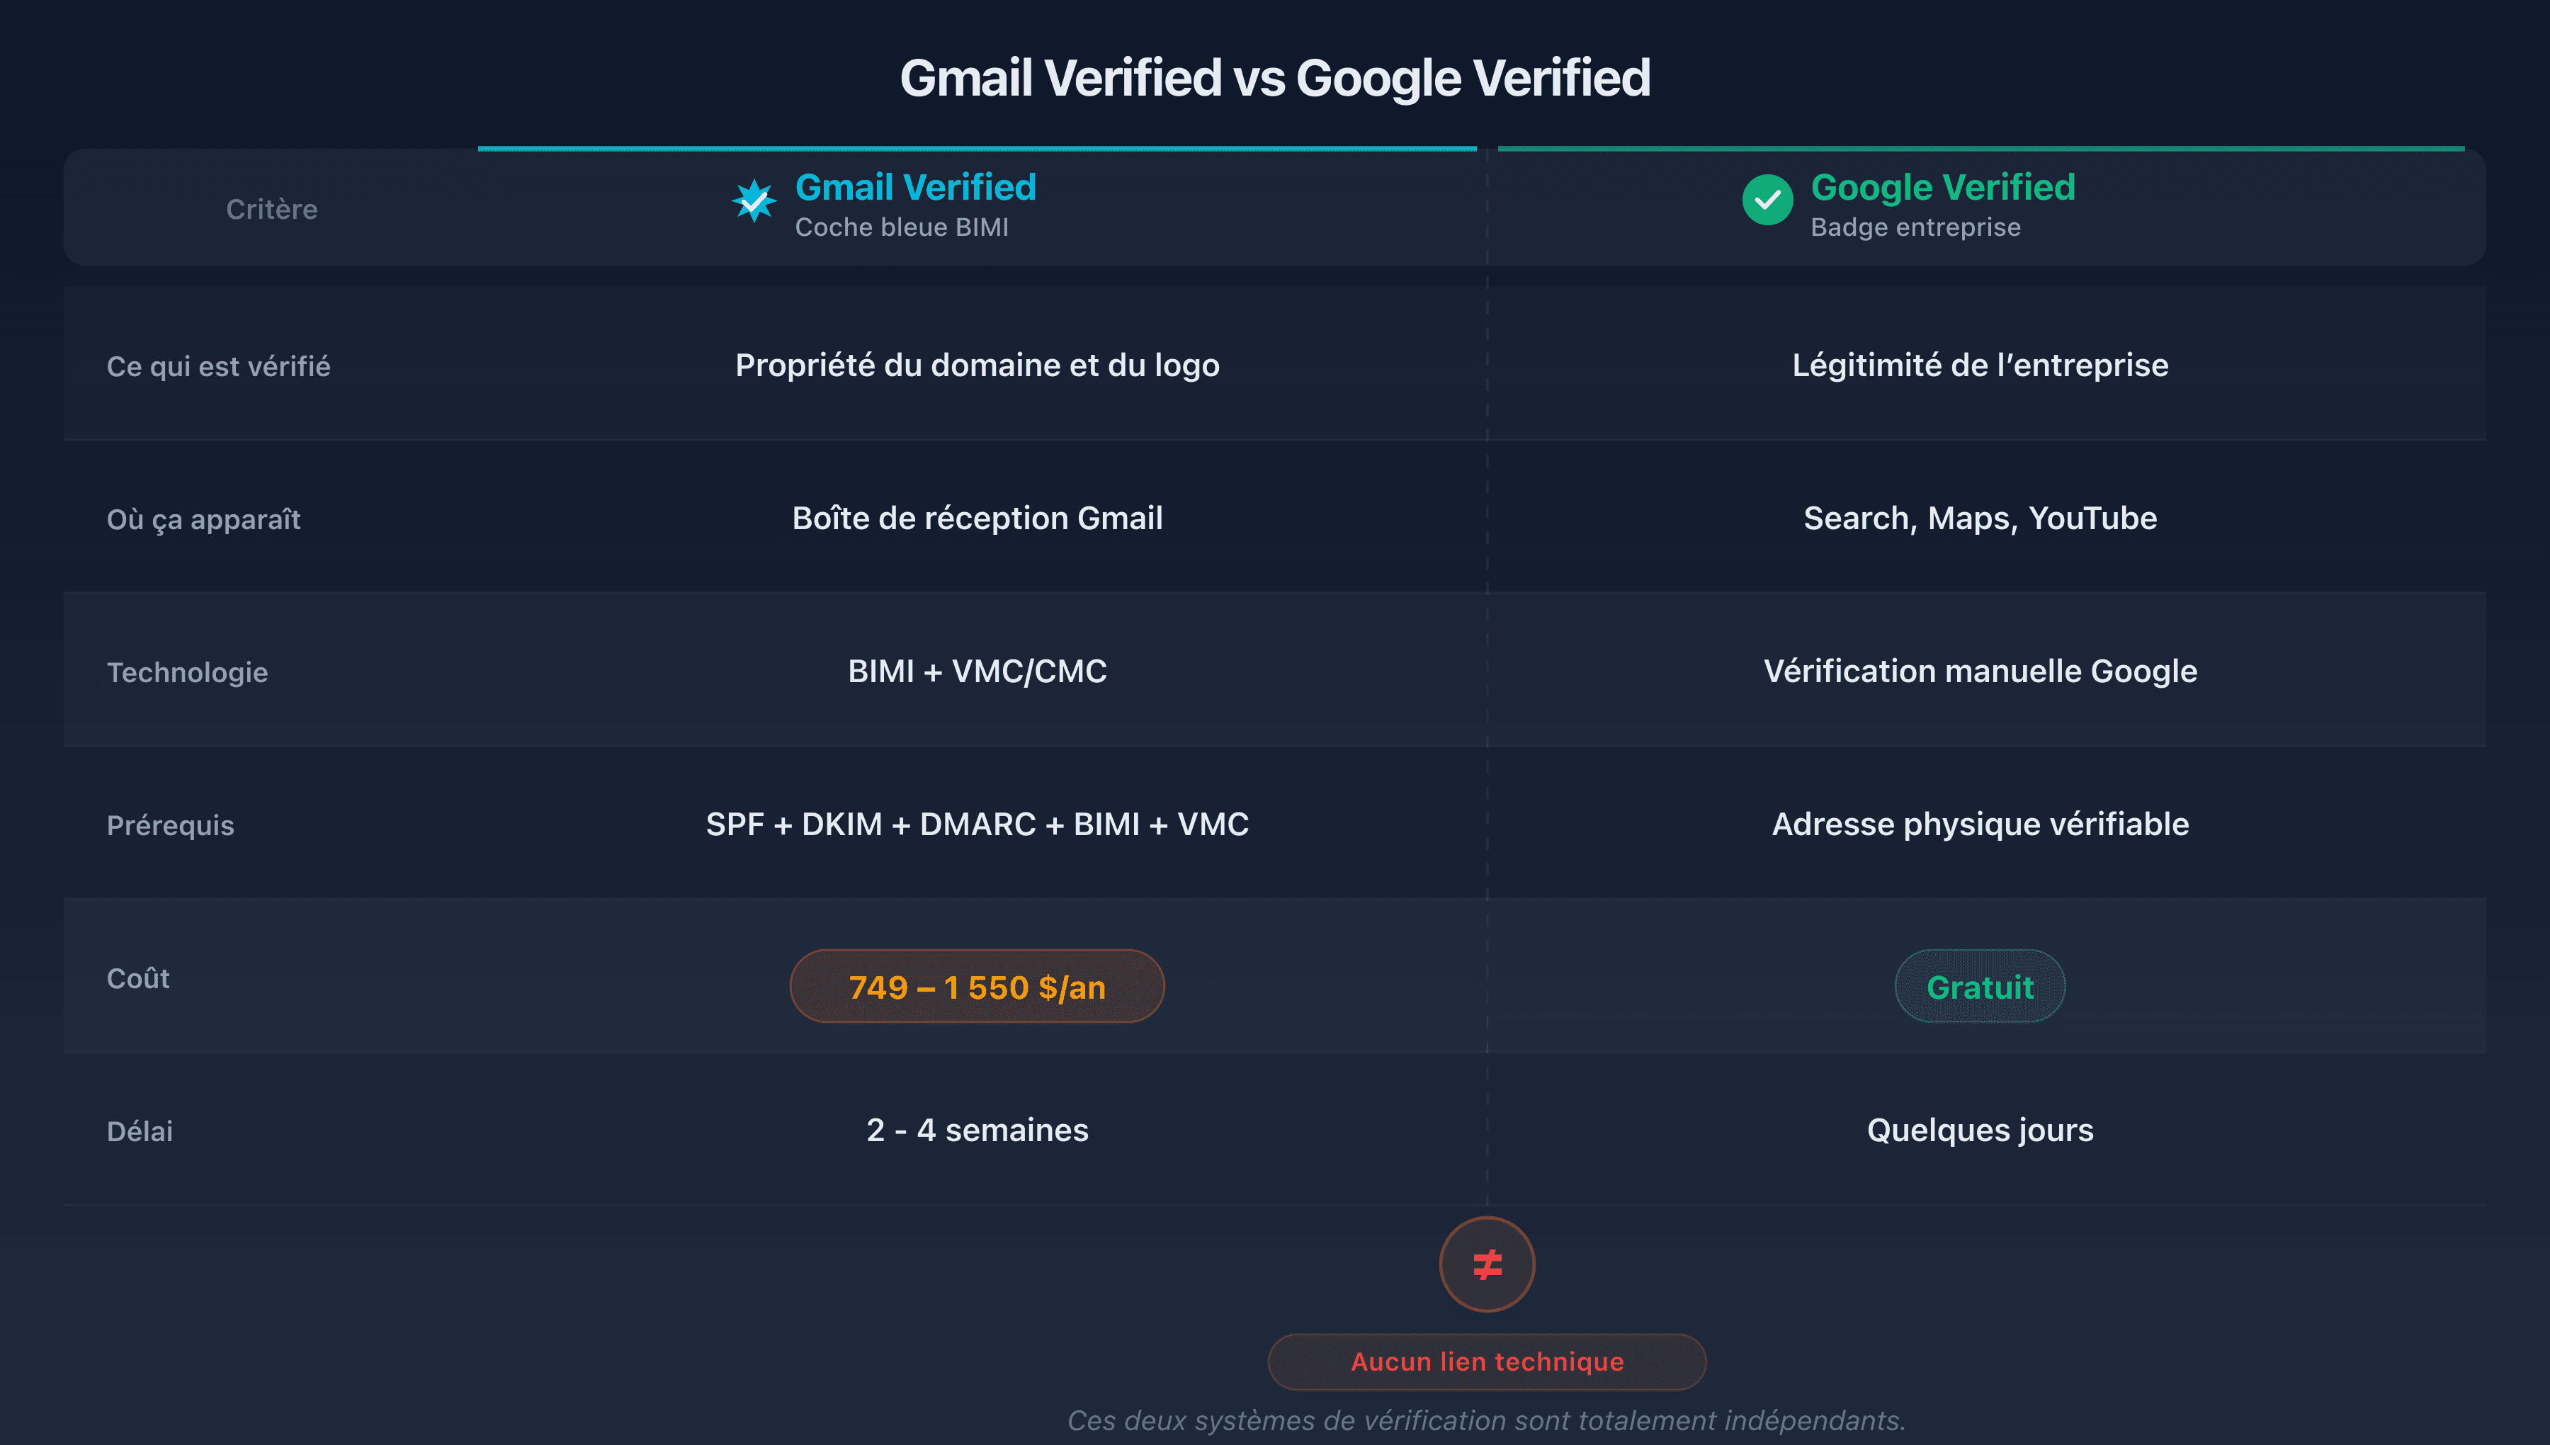Expand the Prérequis row
This screenshot has height=1445, width=2550.
point(171,824)
